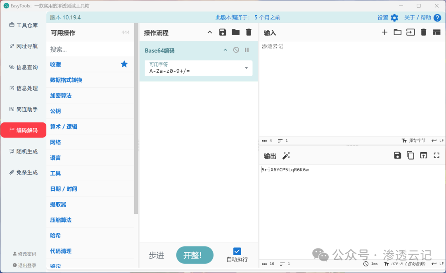Click the magic wand icon beside 输出
The width and height of the screenshot is (446, 273).
pos(286,156)
